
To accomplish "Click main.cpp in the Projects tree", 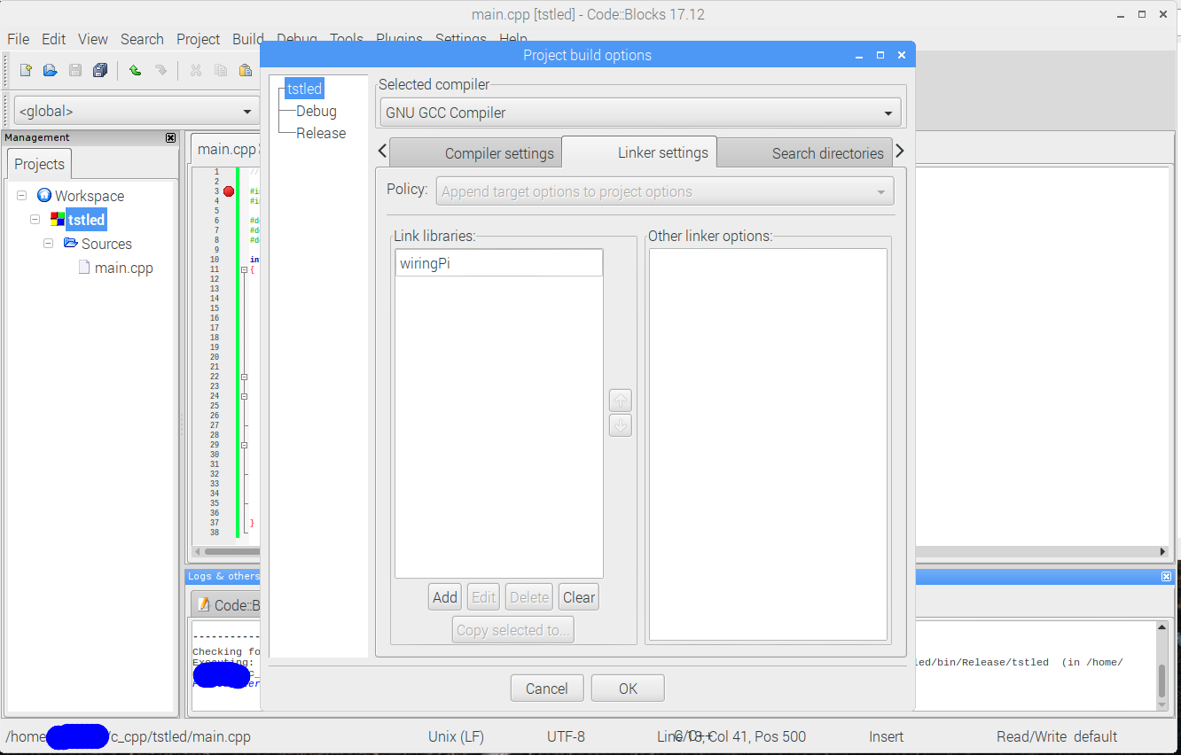I will point(124,268).
